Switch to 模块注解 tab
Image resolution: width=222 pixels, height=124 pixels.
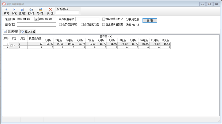click(x=28, y=32)
